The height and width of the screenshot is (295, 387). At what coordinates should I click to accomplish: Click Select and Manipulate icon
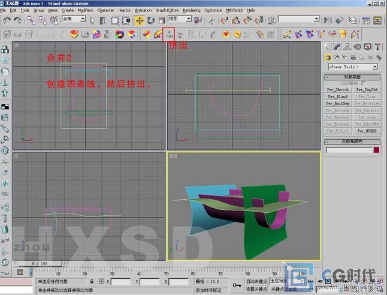coord(211,20)
